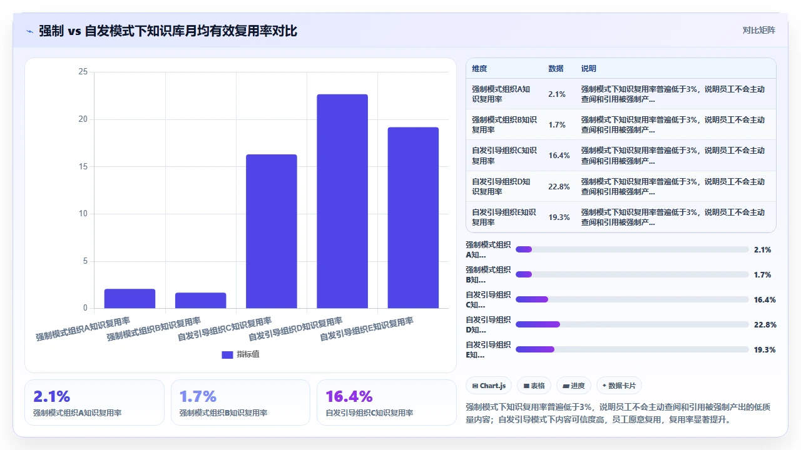Image resolution: width=801 pixels, height=450 pixels.
Task: Select the 表格 chip
Action: tap(534, 386)
